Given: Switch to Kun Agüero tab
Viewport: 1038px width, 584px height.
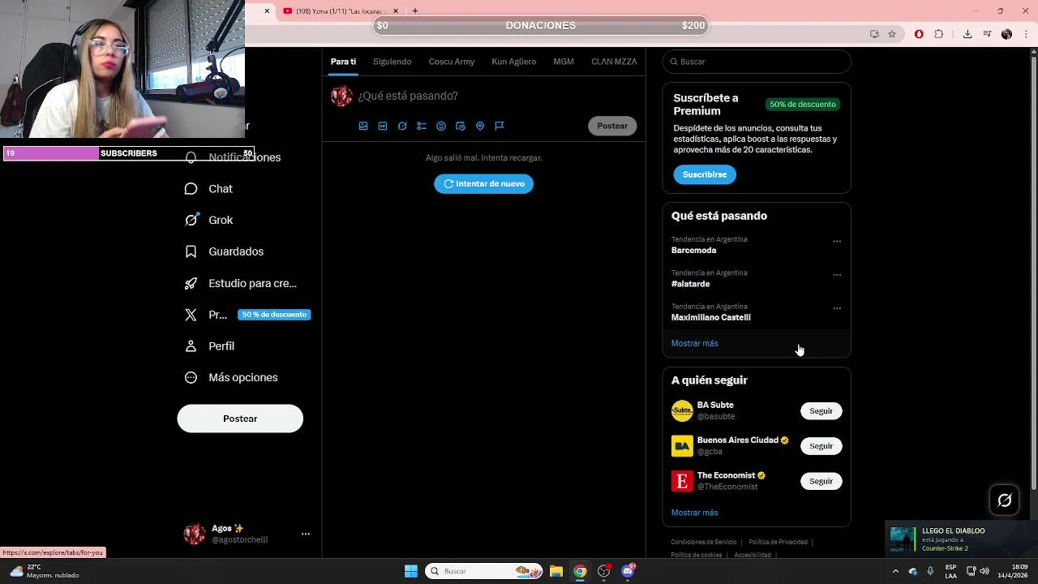Looking at the screenshot, I should click(513, 62).
